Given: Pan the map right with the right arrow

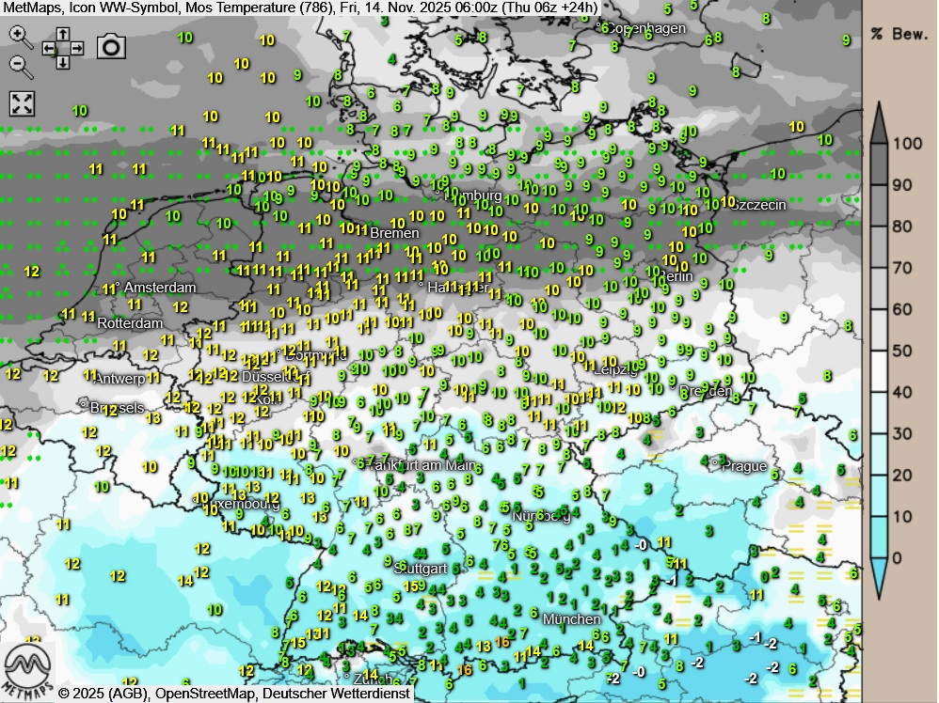Looking at the screenshot, I should (76, 48).
